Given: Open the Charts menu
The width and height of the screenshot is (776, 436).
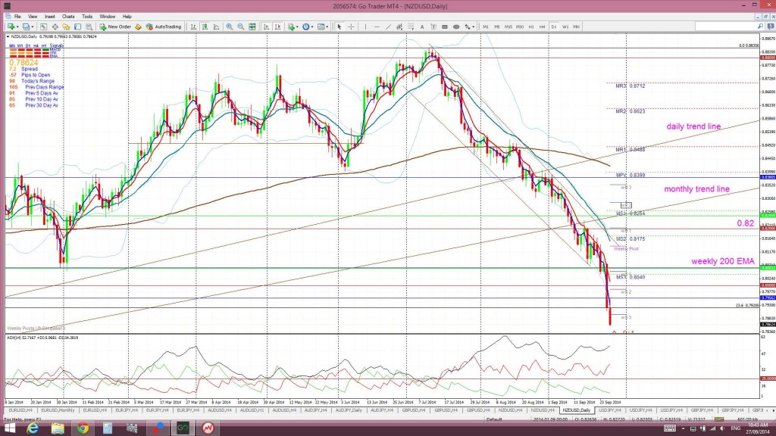Looking at the screenshot, I should tap(68, 17).
